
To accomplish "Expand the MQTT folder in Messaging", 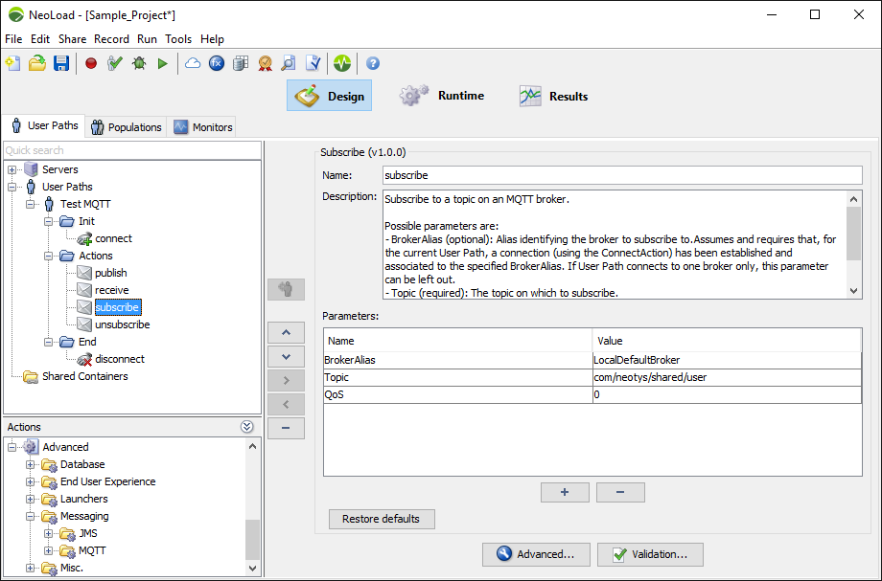I will [49, 550].
